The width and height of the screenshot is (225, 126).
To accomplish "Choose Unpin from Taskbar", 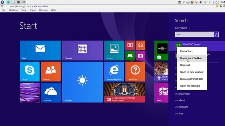I will pos(192,58).
